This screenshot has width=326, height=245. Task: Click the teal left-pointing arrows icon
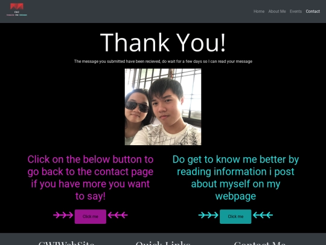tap(263, 215)
